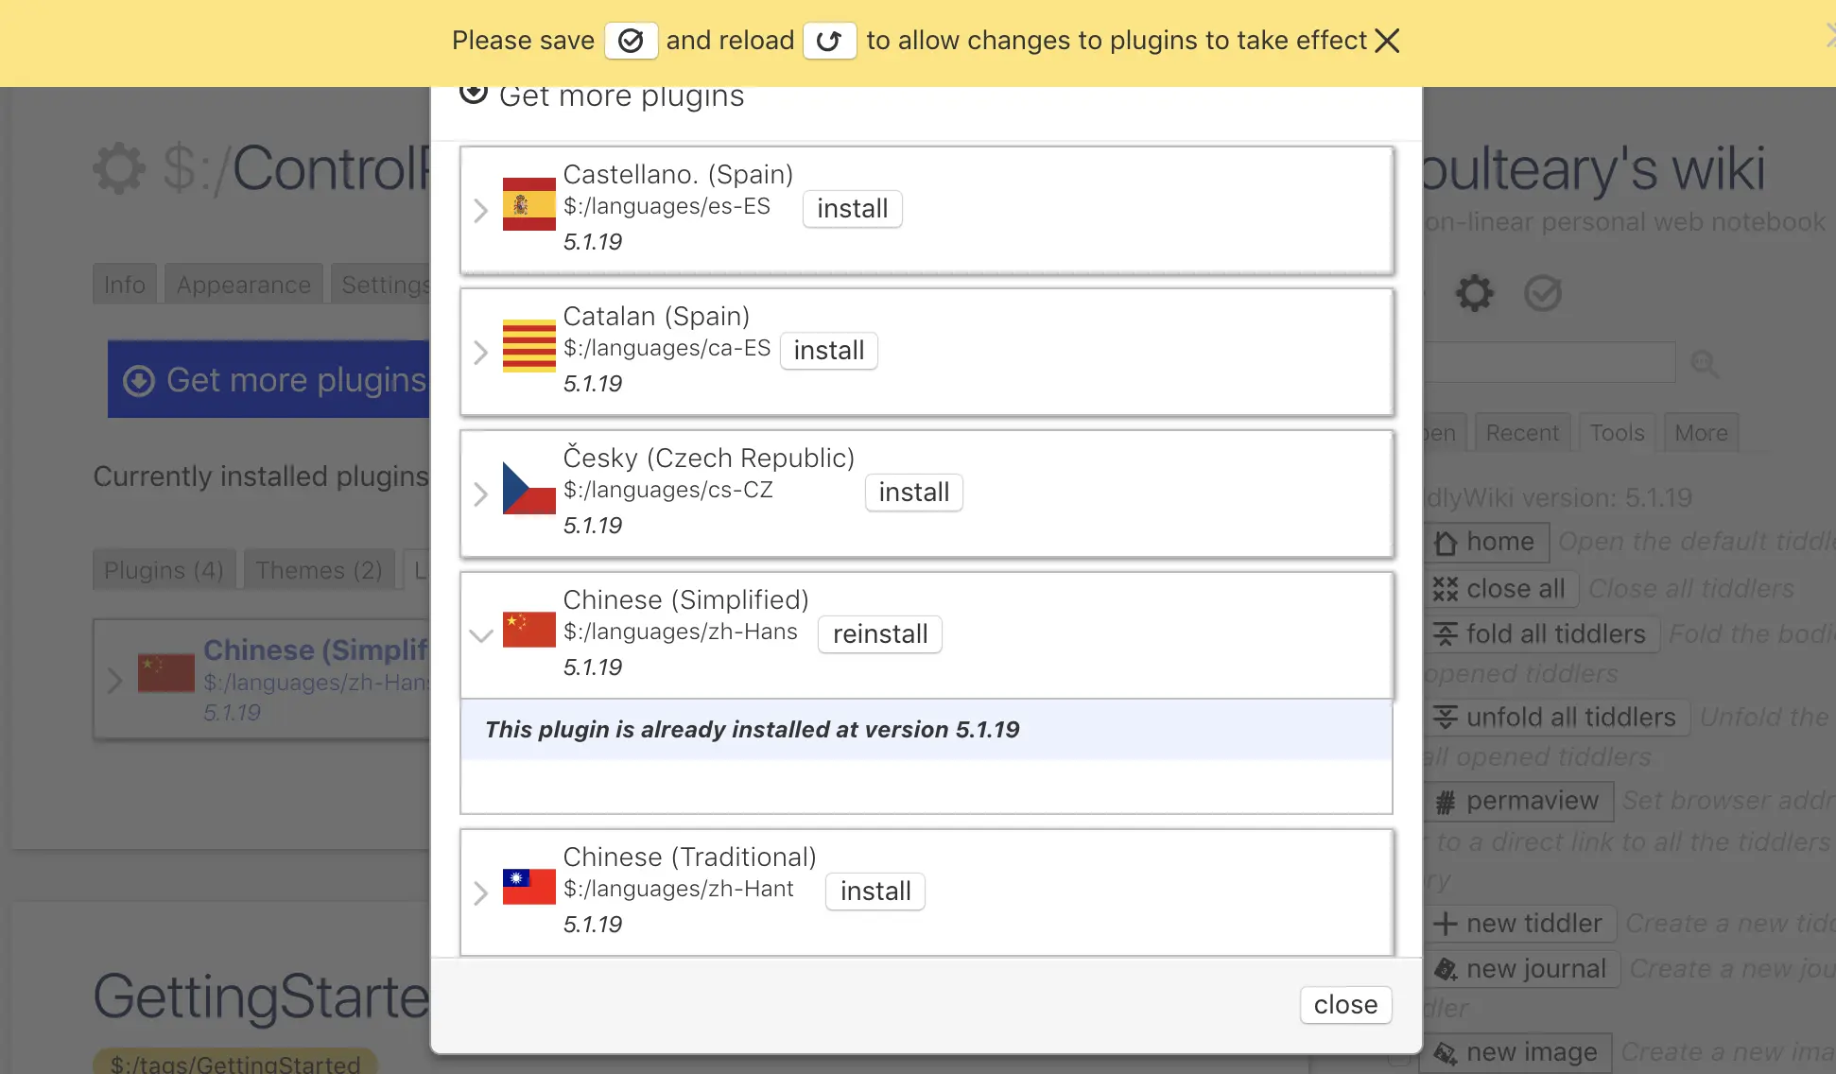Switch to the Appearance tab
The image size is (1836, 1074).
coord(244,285)
